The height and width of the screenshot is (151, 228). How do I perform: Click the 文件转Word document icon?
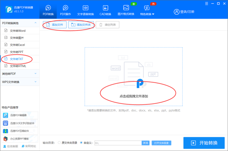pyautogui.click(x=6, y=31)
